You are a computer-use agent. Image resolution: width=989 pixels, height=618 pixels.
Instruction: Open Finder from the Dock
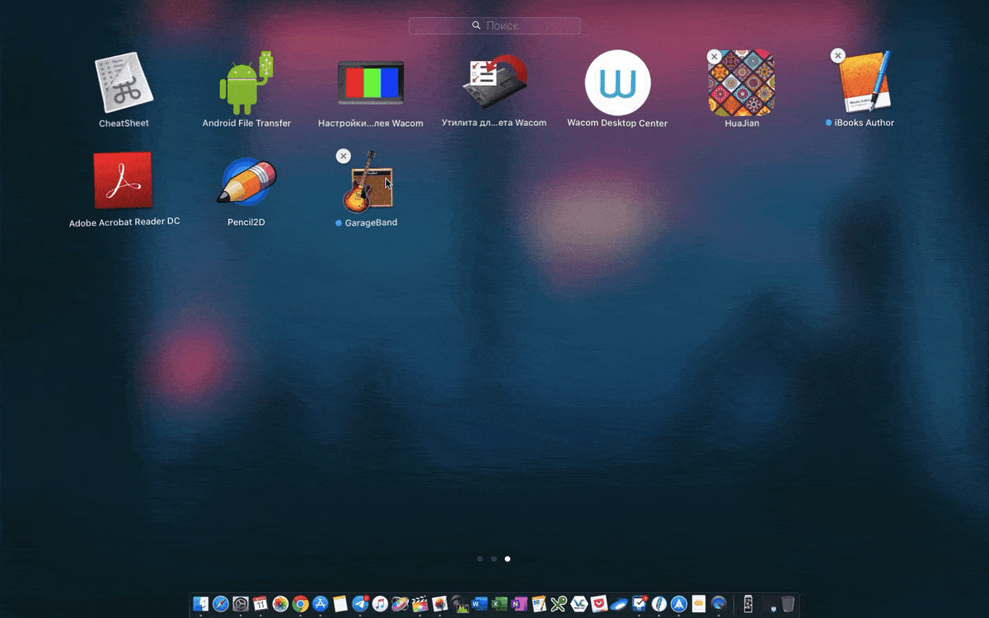tap(200, 604)
